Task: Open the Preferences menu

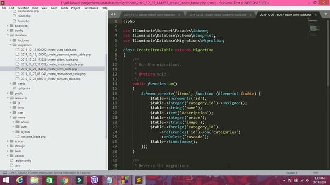Action: 91,8
